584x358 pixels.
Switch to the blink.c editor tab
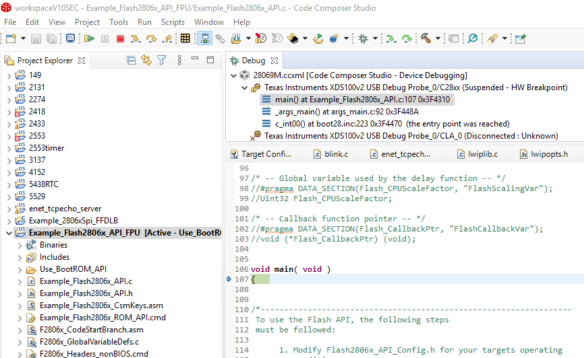331,154
